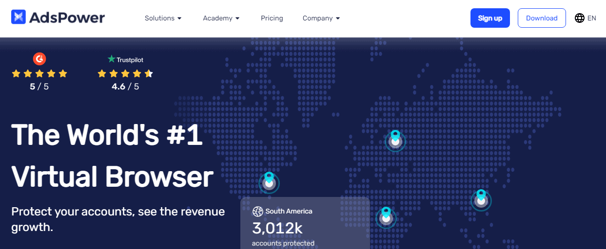Click the Download button
The height and width of the screenshot is (249, 606).
[x=542, y=18]
